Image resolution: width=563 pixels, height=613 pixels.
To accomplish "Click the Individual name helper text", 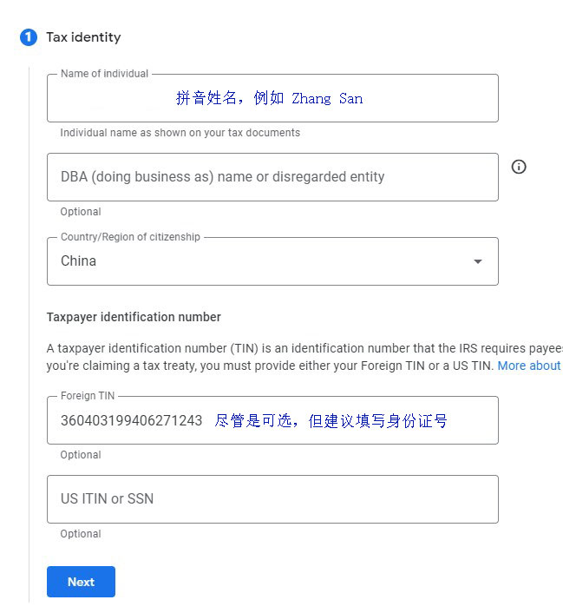I will [x=180, y=133].
